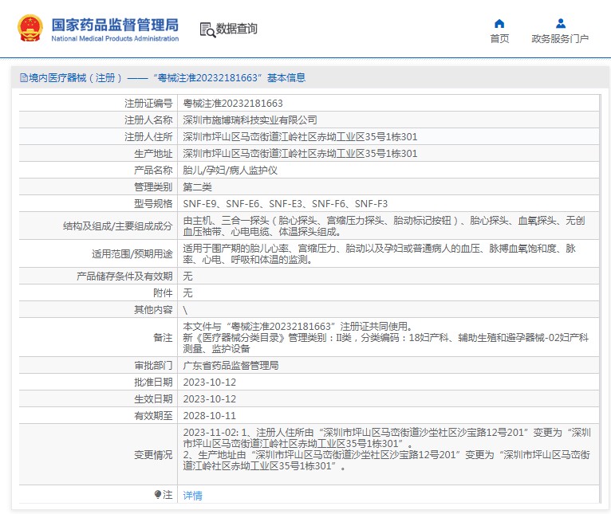Click the 结构及组成 description text
This screenshot has height=514, width=611.
pyautogui.click(x=384, y=226)
